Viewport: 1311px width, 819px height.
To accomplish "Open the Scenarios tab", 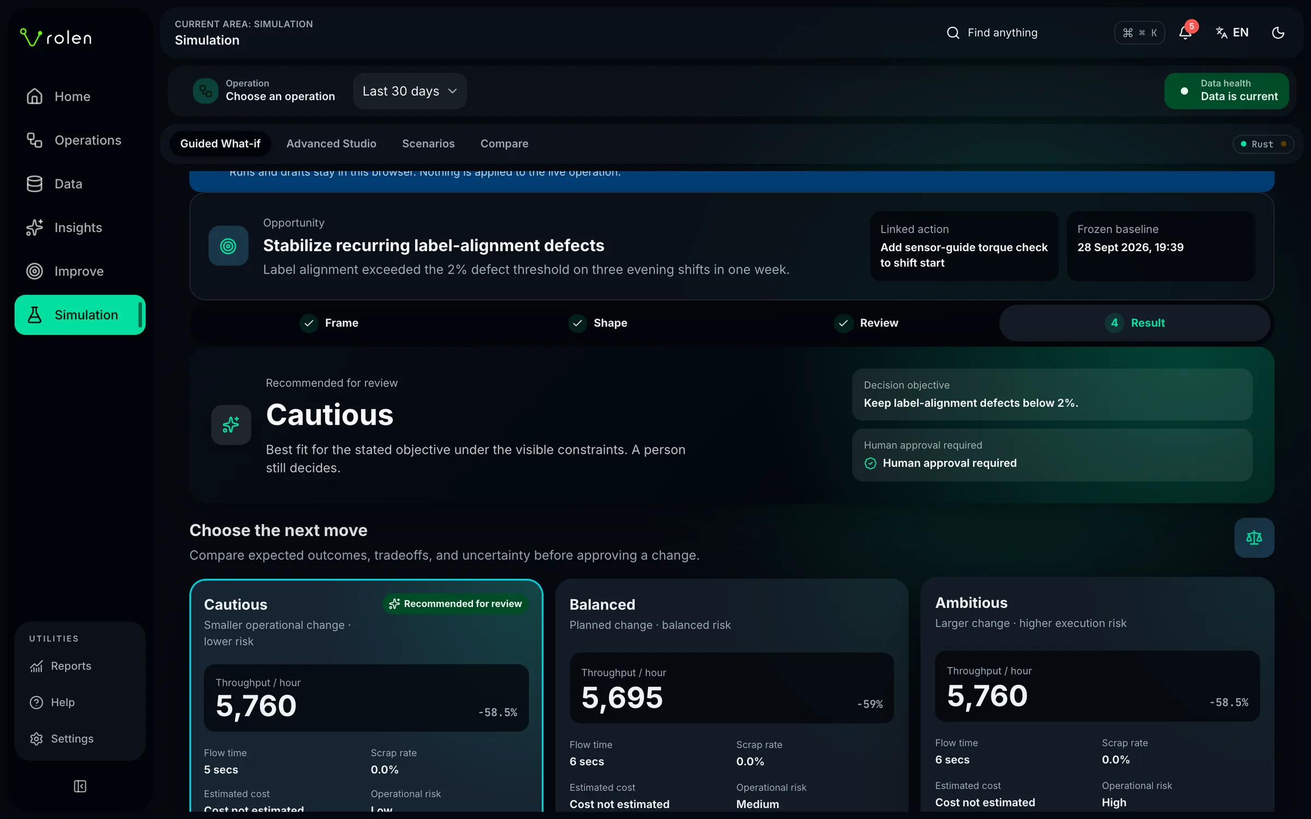I will (428, 144).
